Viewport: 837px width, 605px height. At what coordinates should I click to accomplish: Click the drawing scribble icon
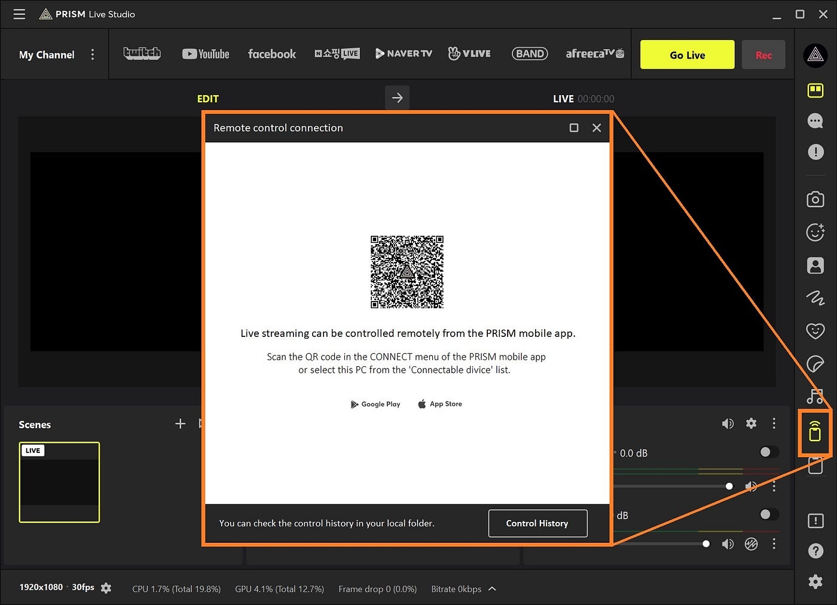[815, 297]
